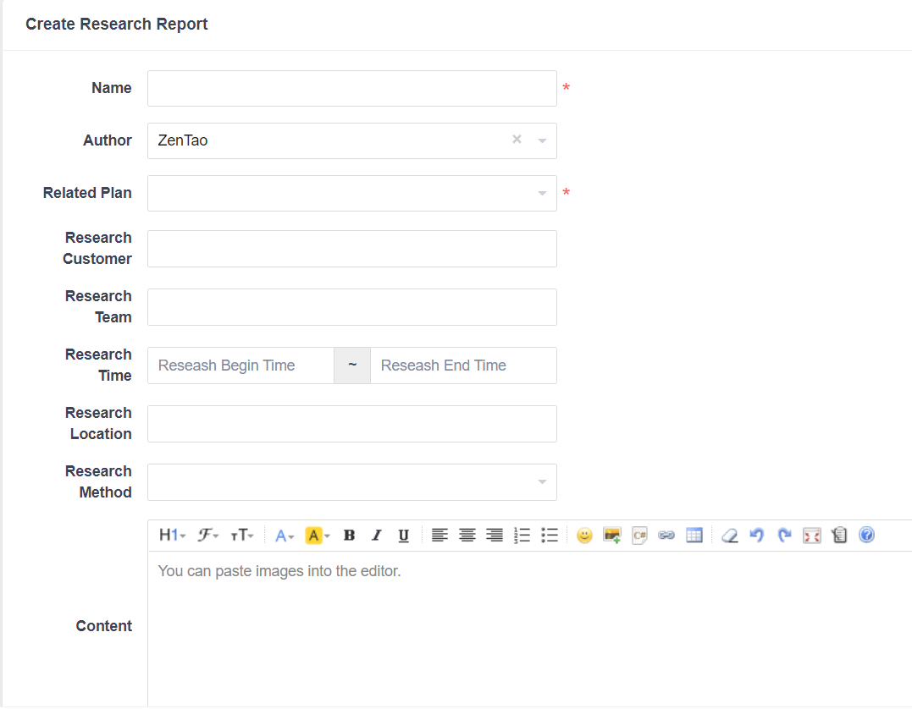Insert a code block in editor
Image resolution: width=912 pixels, height=709 pixels.
pyautogui.click(x=639, y=536)
